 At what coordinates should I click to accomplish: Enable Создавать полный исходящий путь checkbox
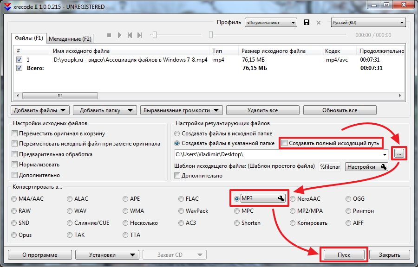tap(284, 143)
